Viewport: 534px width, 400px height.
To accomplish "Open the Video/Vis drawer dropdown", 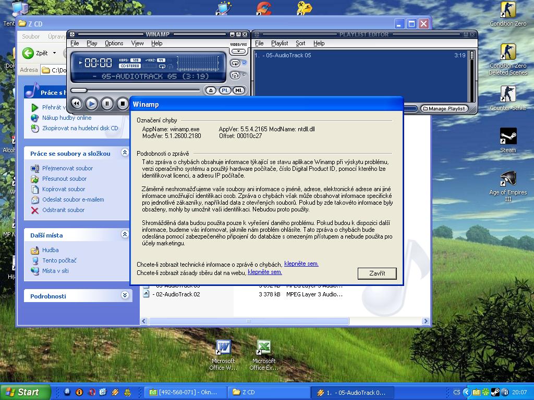I will tap(238, 52).
